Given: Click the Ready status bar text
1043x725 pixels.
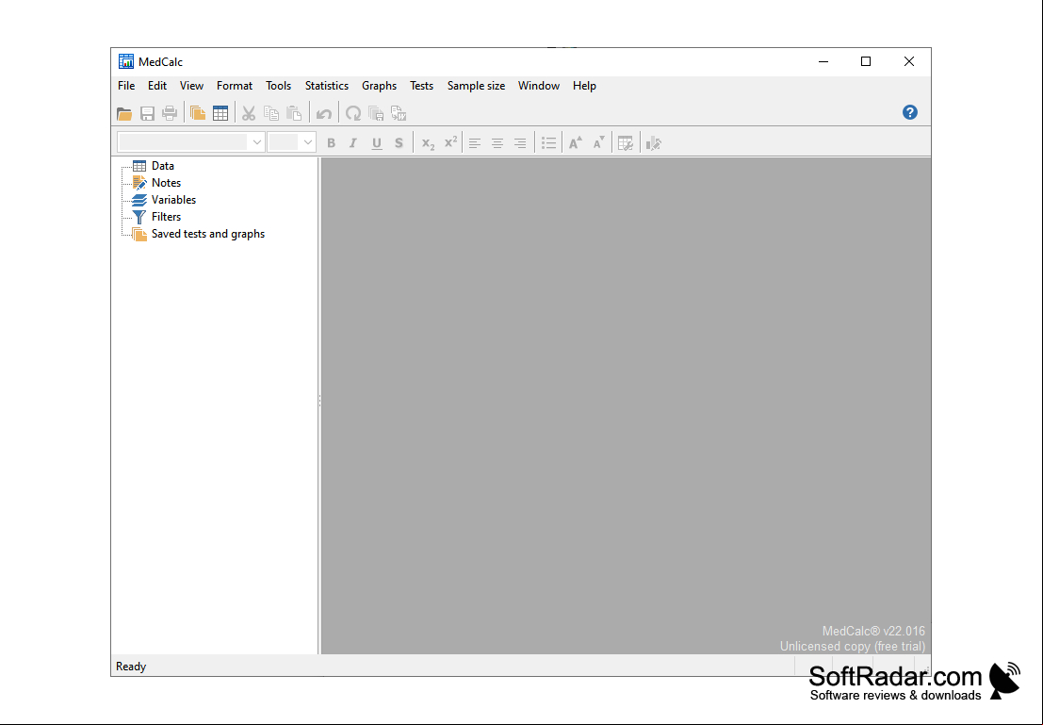Looking at the screenshot, I should tap(131, 667).
